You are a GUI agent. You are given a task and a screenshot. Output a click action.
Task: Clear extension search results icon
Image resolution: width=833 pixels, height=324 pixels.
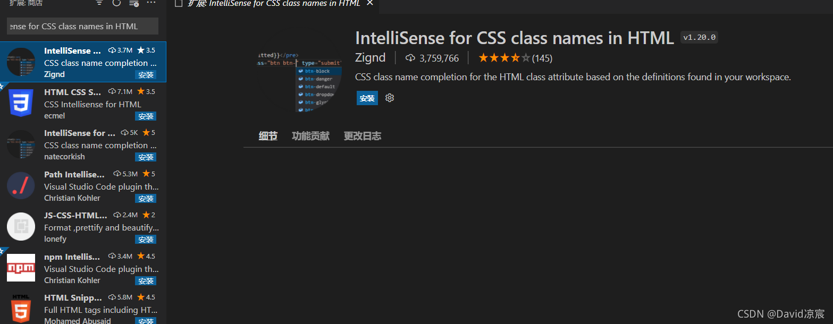click(x=134, y=3)
